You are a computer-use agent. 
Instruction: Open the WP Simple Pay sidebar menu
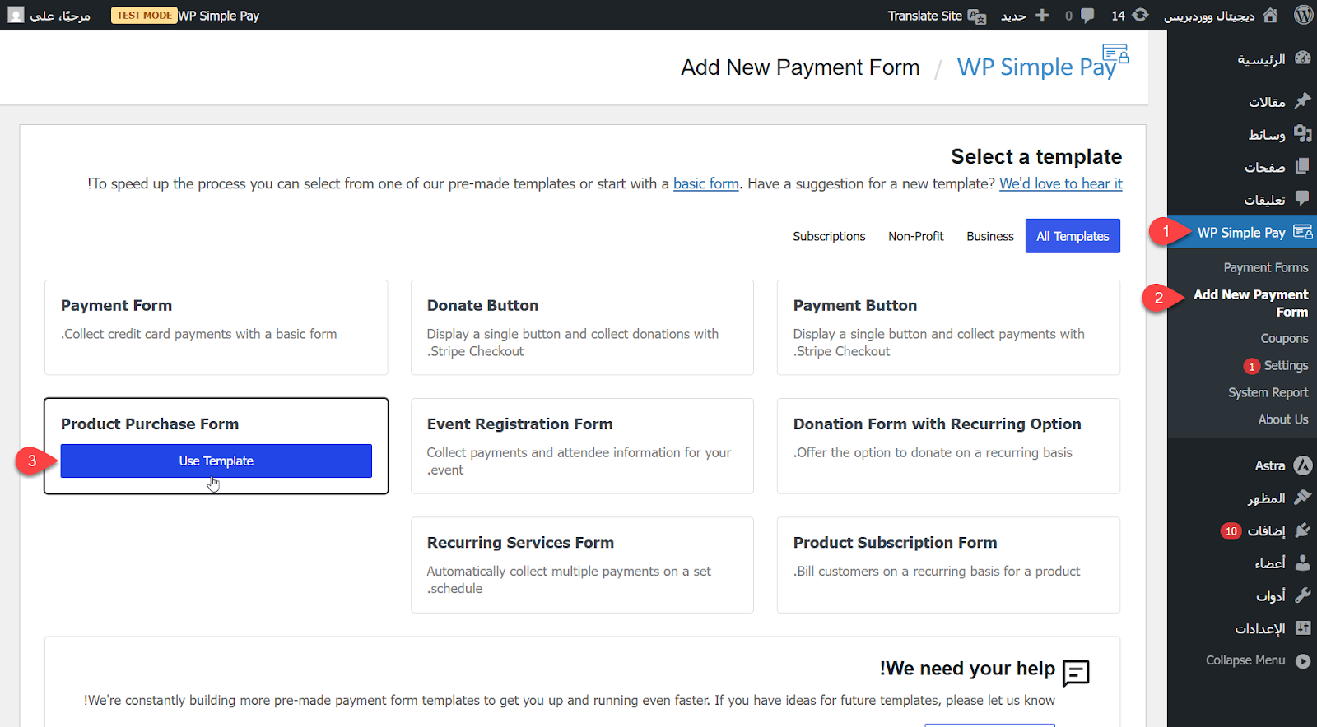point(1241,233)
